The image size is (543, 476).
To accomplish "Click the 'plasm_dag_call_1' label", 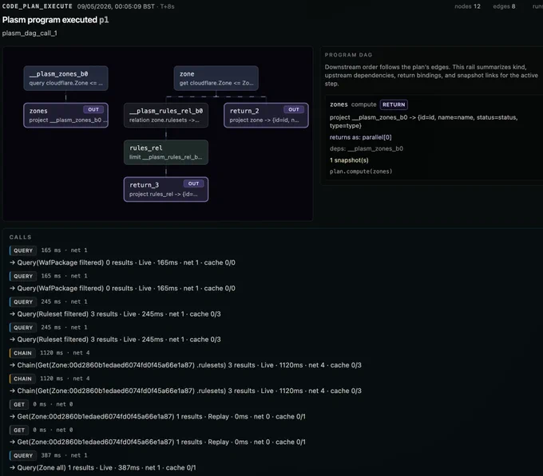I will tap(30, 33).
